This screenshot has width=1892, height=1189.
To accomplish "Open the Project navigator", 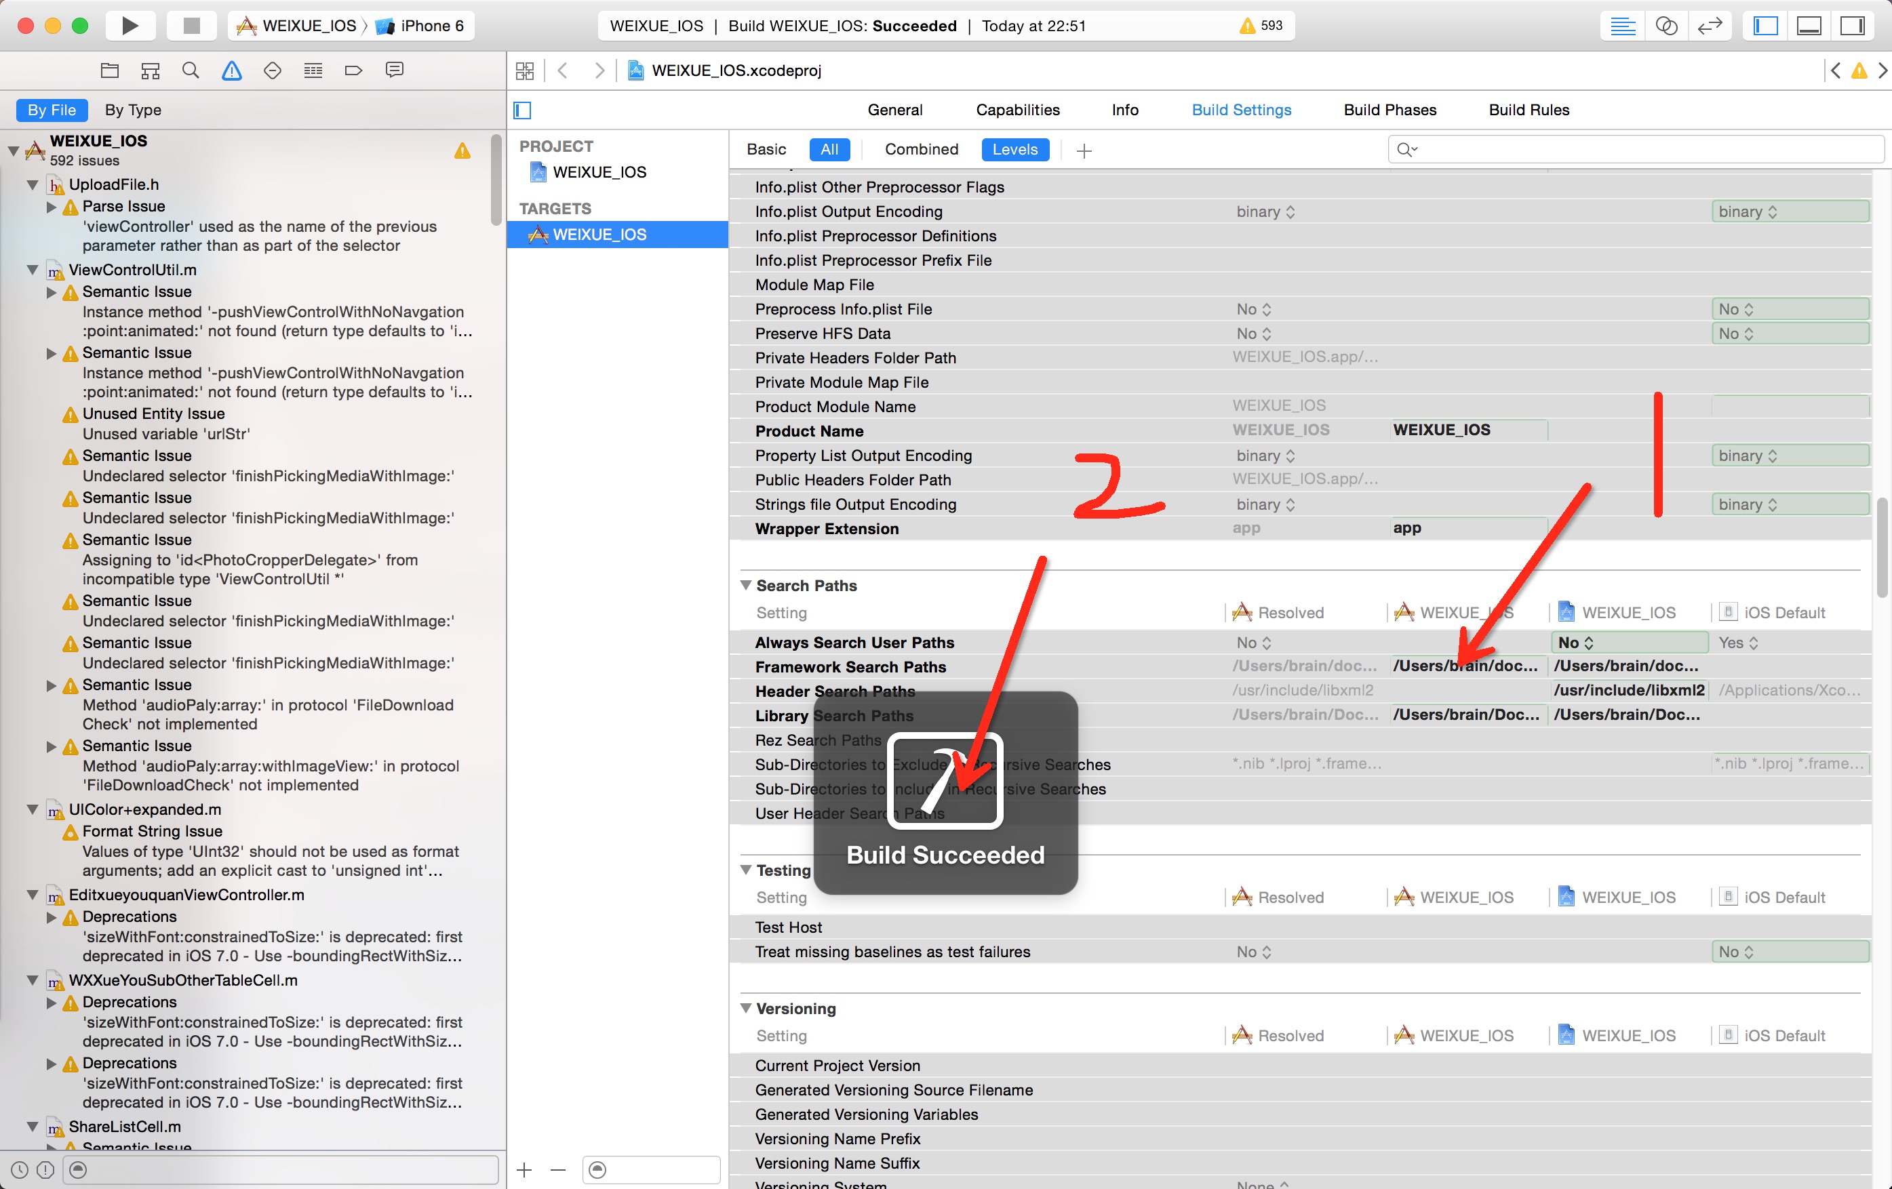I will 110,70.
